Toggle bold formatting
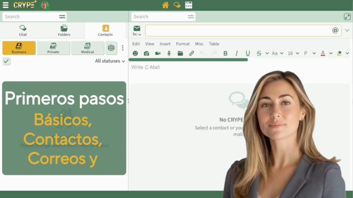 [x=225, y=53]
